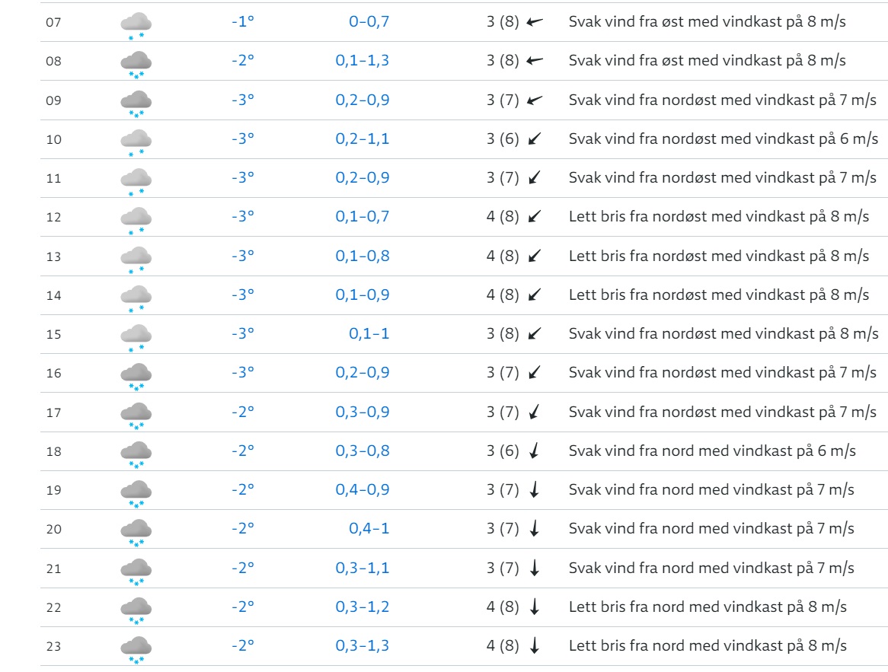Click precipitation value 0,1–1 at hour 15
Screen dimensions: 888x672
click(x=369, y=333)
